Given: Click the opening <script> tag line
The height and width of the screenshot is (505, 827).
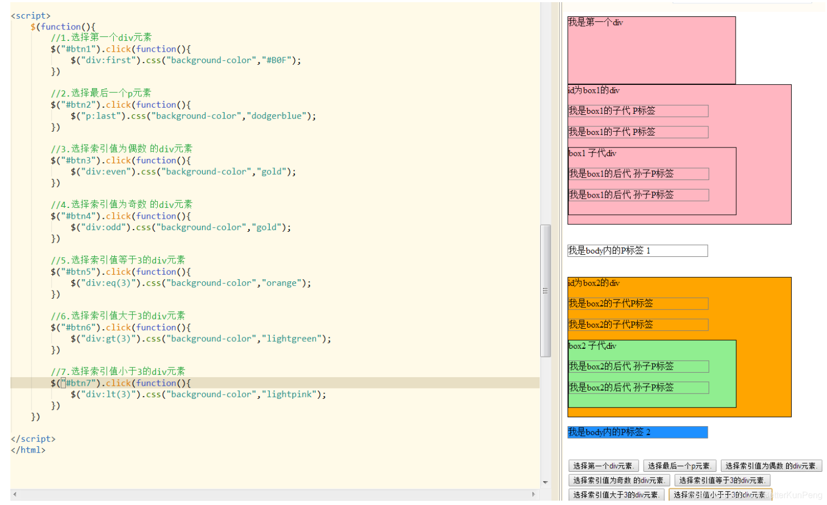Looking at the screenshot, I should (30, 16).
